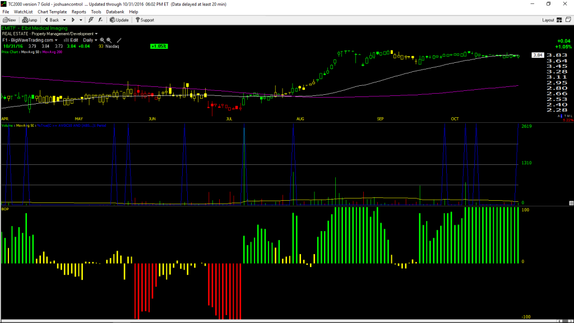This screenshot has width=574, height=323.
Task: Click the Volume indicator legend label
Action: click(7, 126)
